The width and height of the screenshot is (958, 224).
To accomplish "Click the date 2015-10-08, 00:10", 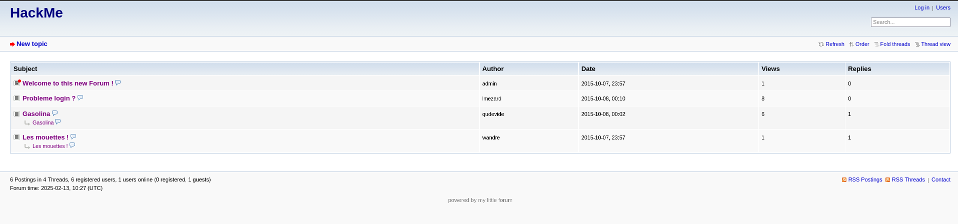I will pyautogui.click(x=603, y=98).
